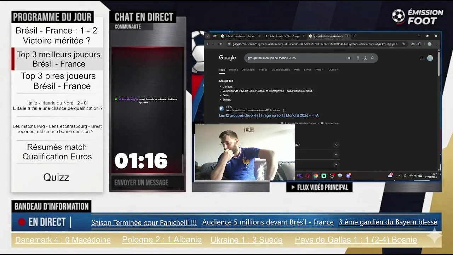The image size is (453, 255).
Task: Close the 'groupe italie coupe du monde' tab
Action: (x=348, y=36)
